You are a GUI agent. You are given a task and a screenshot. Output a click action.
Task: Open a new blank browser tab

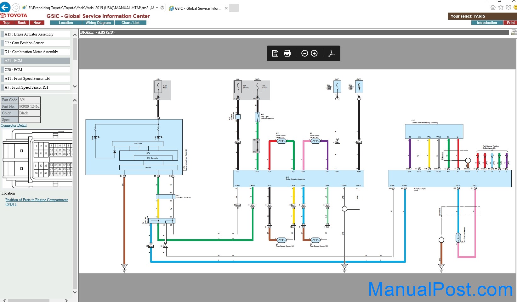(x=234, y=8)
